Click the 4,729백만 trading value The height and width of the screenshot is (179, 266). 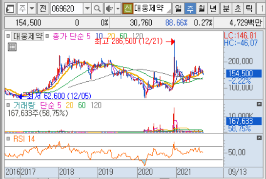coord(246,22)
